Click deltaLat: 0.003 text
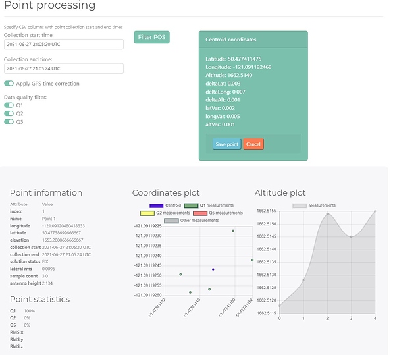The width and height of the screenshot is (395, 355). click(x=223, y=84)
